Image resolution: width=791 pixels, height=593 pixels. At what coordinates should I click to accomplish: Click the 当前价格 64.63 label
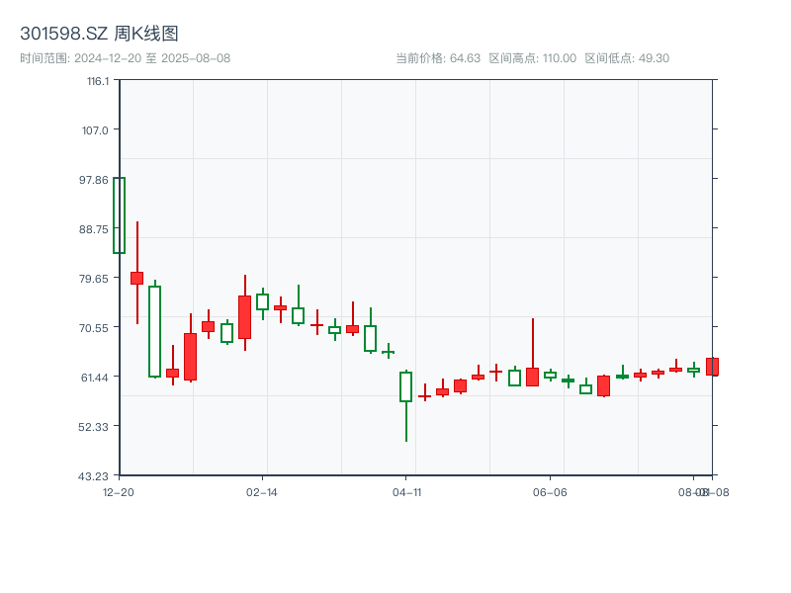coord(438,58)
